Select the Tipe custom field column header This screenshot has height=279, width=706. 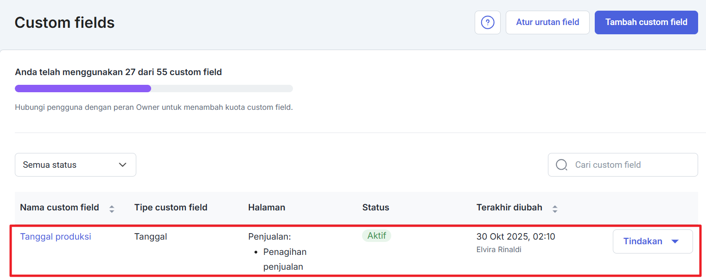coord(171,208)
